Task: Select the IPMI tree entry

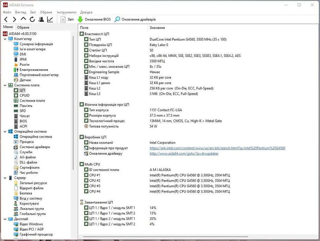Action: pos(20,59)
